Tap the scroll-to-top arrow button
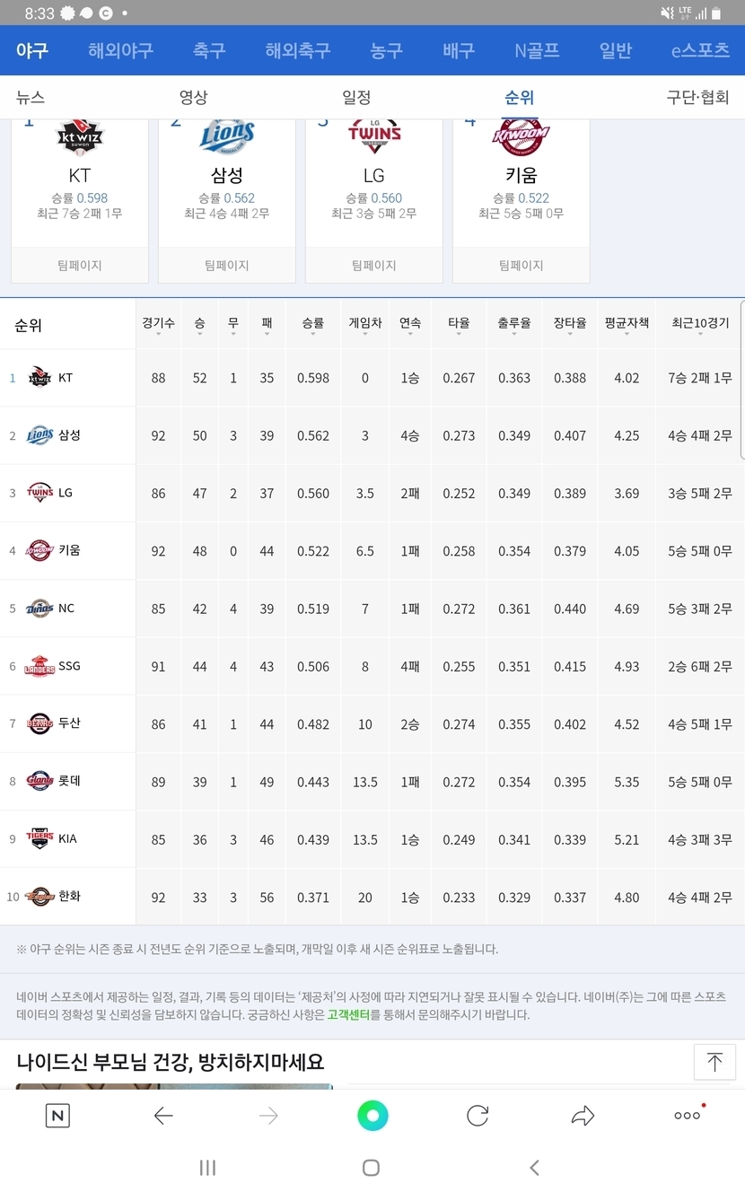Image resolution: width=745 pixels, height=1192 pixels. coord(714,1063)
